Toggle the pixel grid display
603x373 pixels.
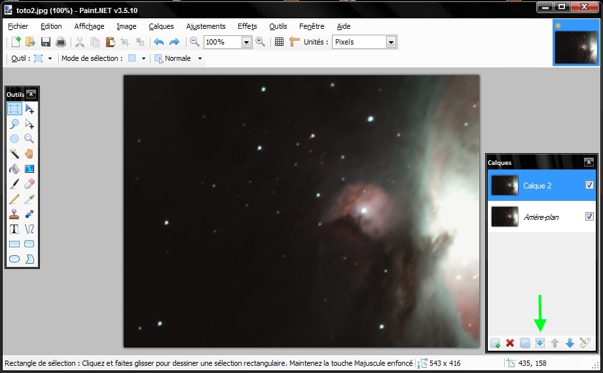click(x=279, y=41)
